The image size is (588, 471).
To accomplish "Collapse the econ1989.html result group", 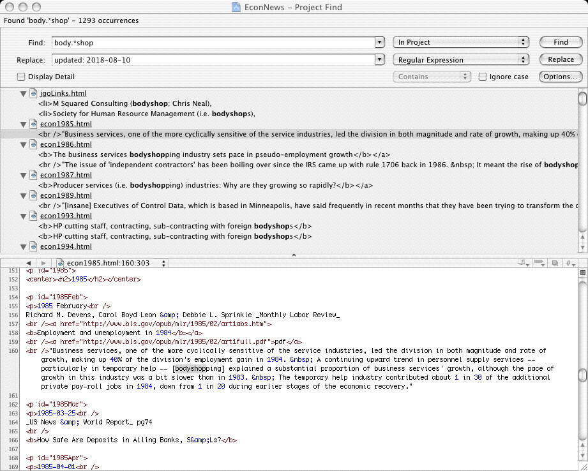I will click(x=23, y=196).
